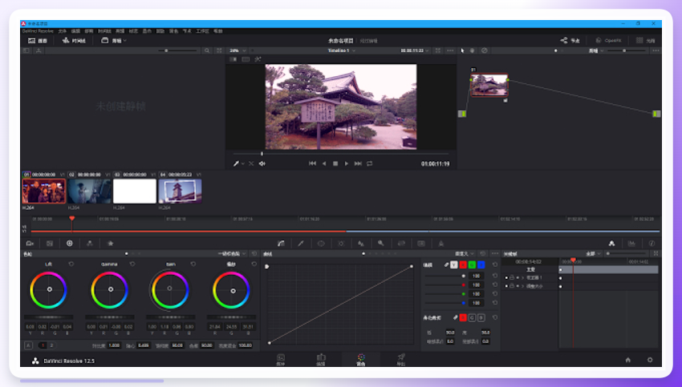Enable soft clip green channel
The image size is (682, 387).
point(473,318)
